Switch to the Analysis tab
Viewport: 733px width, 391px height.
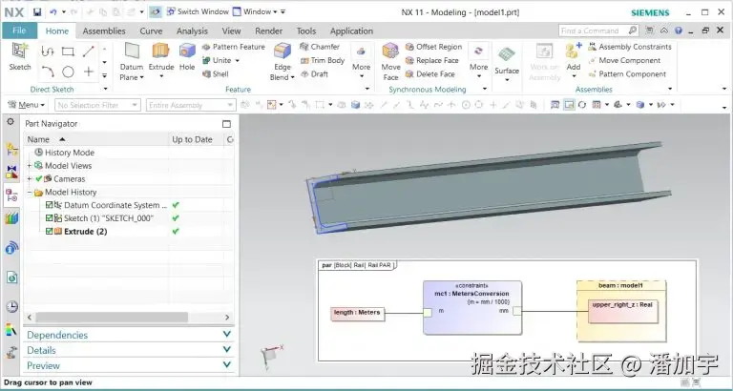pos(192,31)
